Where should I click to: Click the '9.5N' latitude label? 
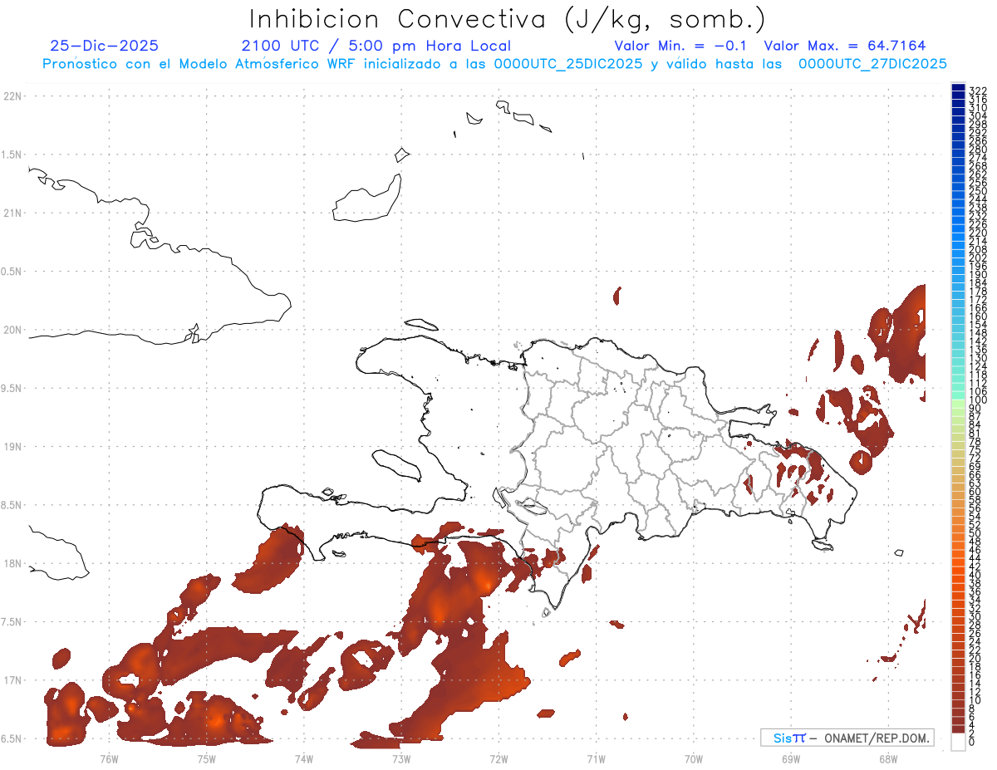[x=12, y=389]
